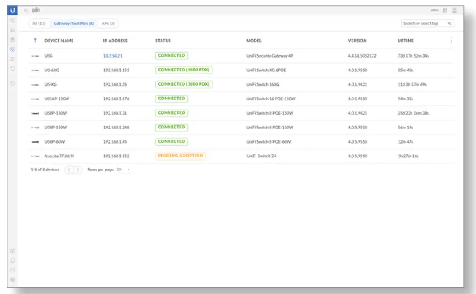The width and height of the screenshot is (476, 294).
Task: Open the Rows per page dropdown
Action: (123, 169)
